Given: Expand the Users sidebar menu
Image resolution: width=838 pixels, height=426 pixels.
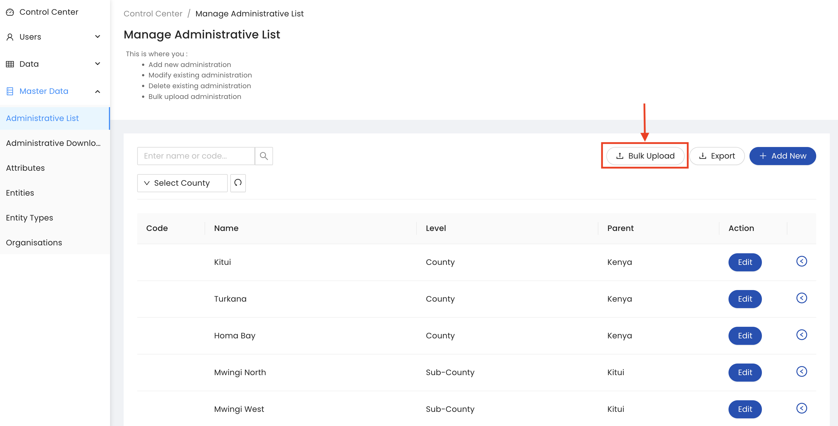Looking at the screenshot, I should tap(97, 37).
